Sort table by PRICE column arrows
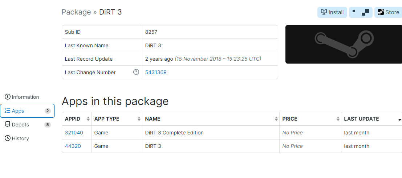This screenshot has width=402, height=178. coord(338,119)
